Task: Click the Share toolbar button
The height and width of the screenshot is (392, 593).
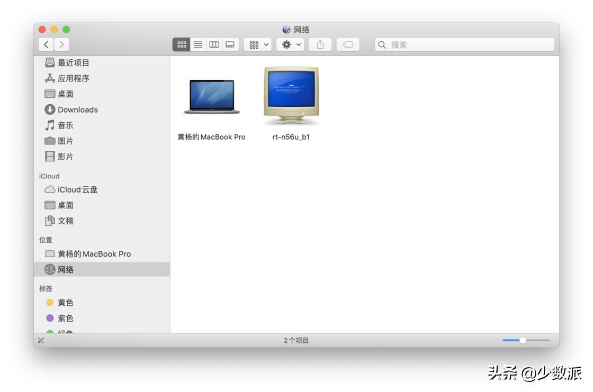Action: [x=320, y=45]
